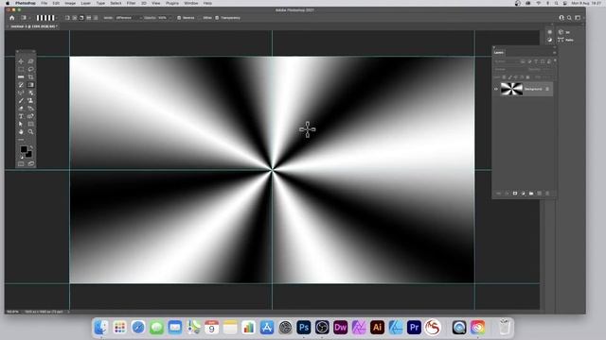
Task: Open the Paths panel icon
Action: [x=561, y=40]
